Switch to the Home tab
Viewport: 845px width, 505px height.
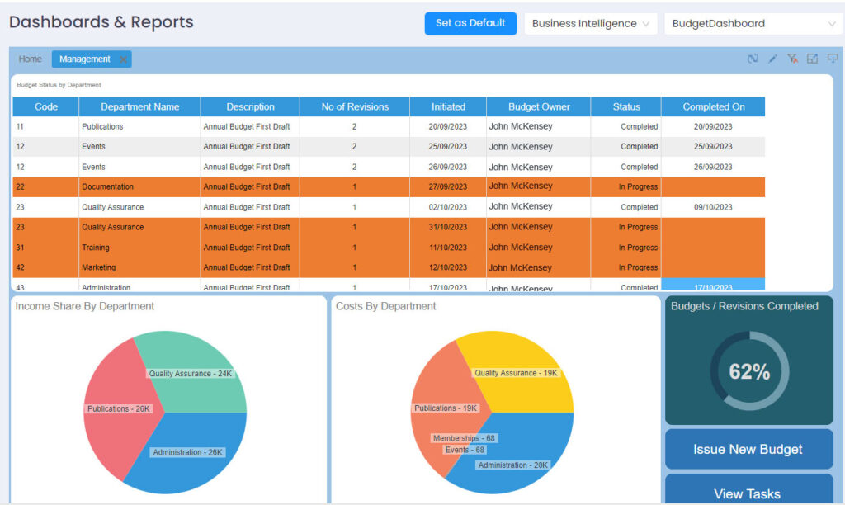click(30, 59)
